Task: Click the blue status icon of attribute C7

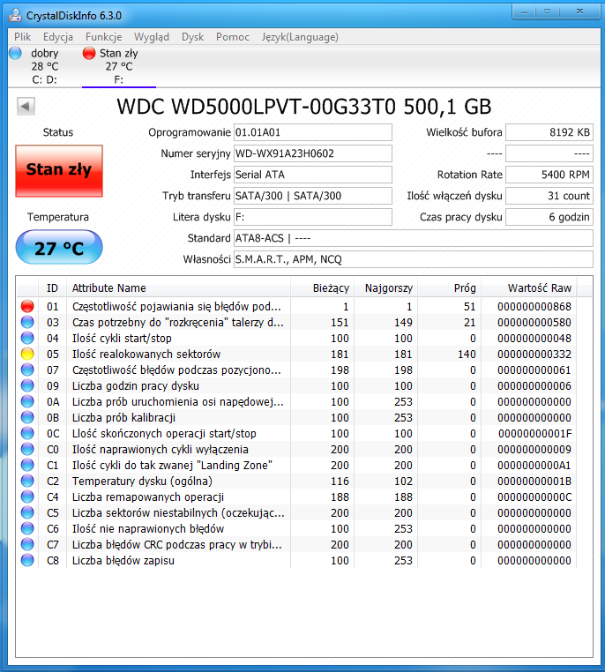Action: click(x=27, y=544)
